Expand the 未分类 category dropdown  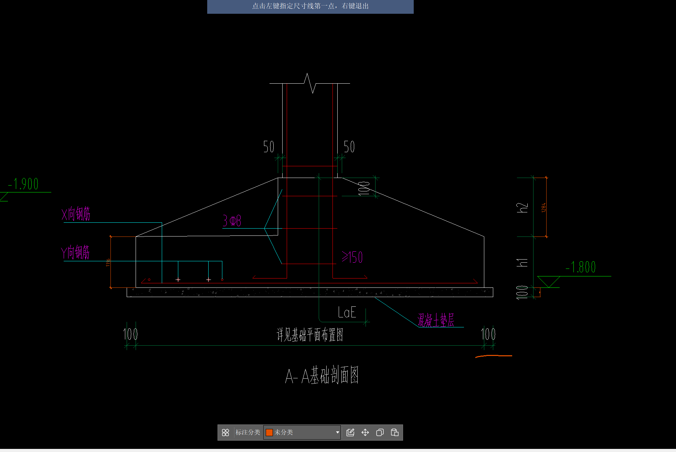(337, 432)
